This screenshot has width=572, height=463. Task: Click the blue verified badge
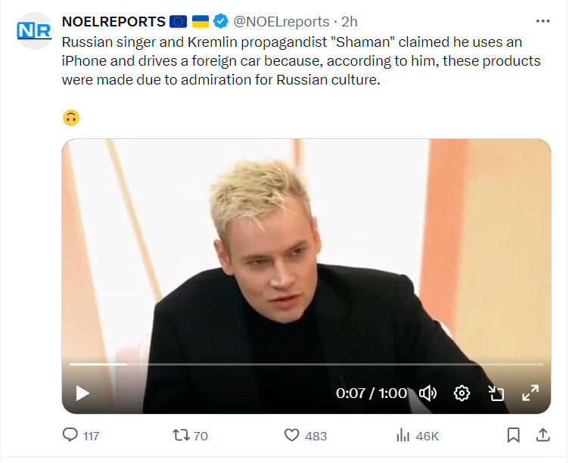pos(221,21)
